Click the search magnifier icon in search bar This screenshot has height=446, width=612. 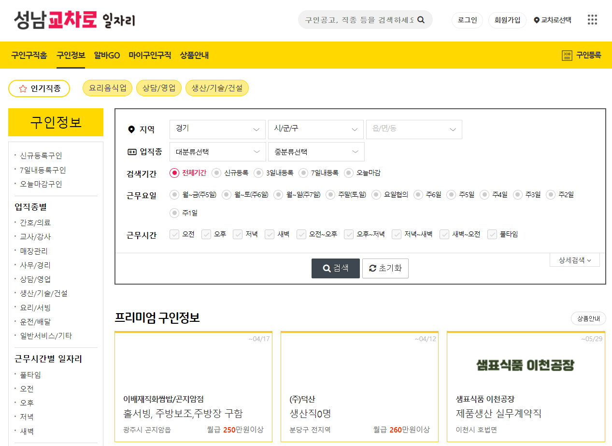[x=421, y=20]
